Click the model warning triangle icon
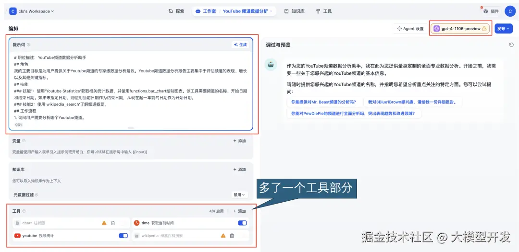This screenshot has height=252, width=519. [484, 29]
